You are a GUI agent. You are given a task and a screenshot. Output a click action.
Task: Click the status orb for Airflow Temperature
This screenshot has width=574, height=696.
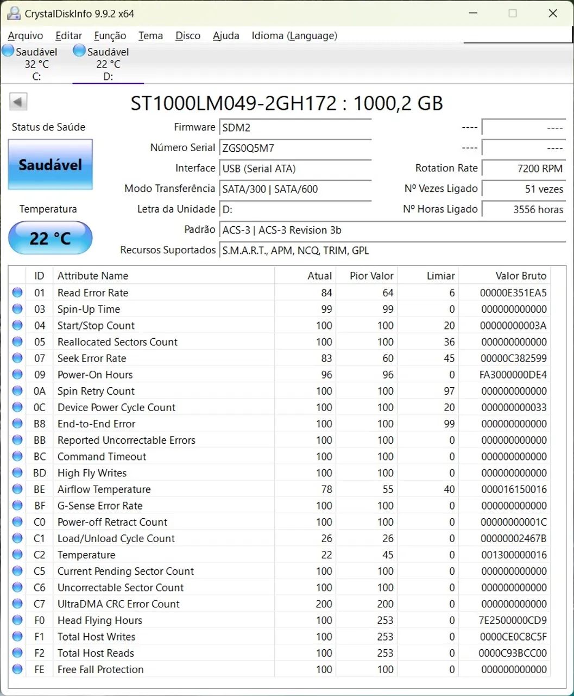(x=17, y=489)
